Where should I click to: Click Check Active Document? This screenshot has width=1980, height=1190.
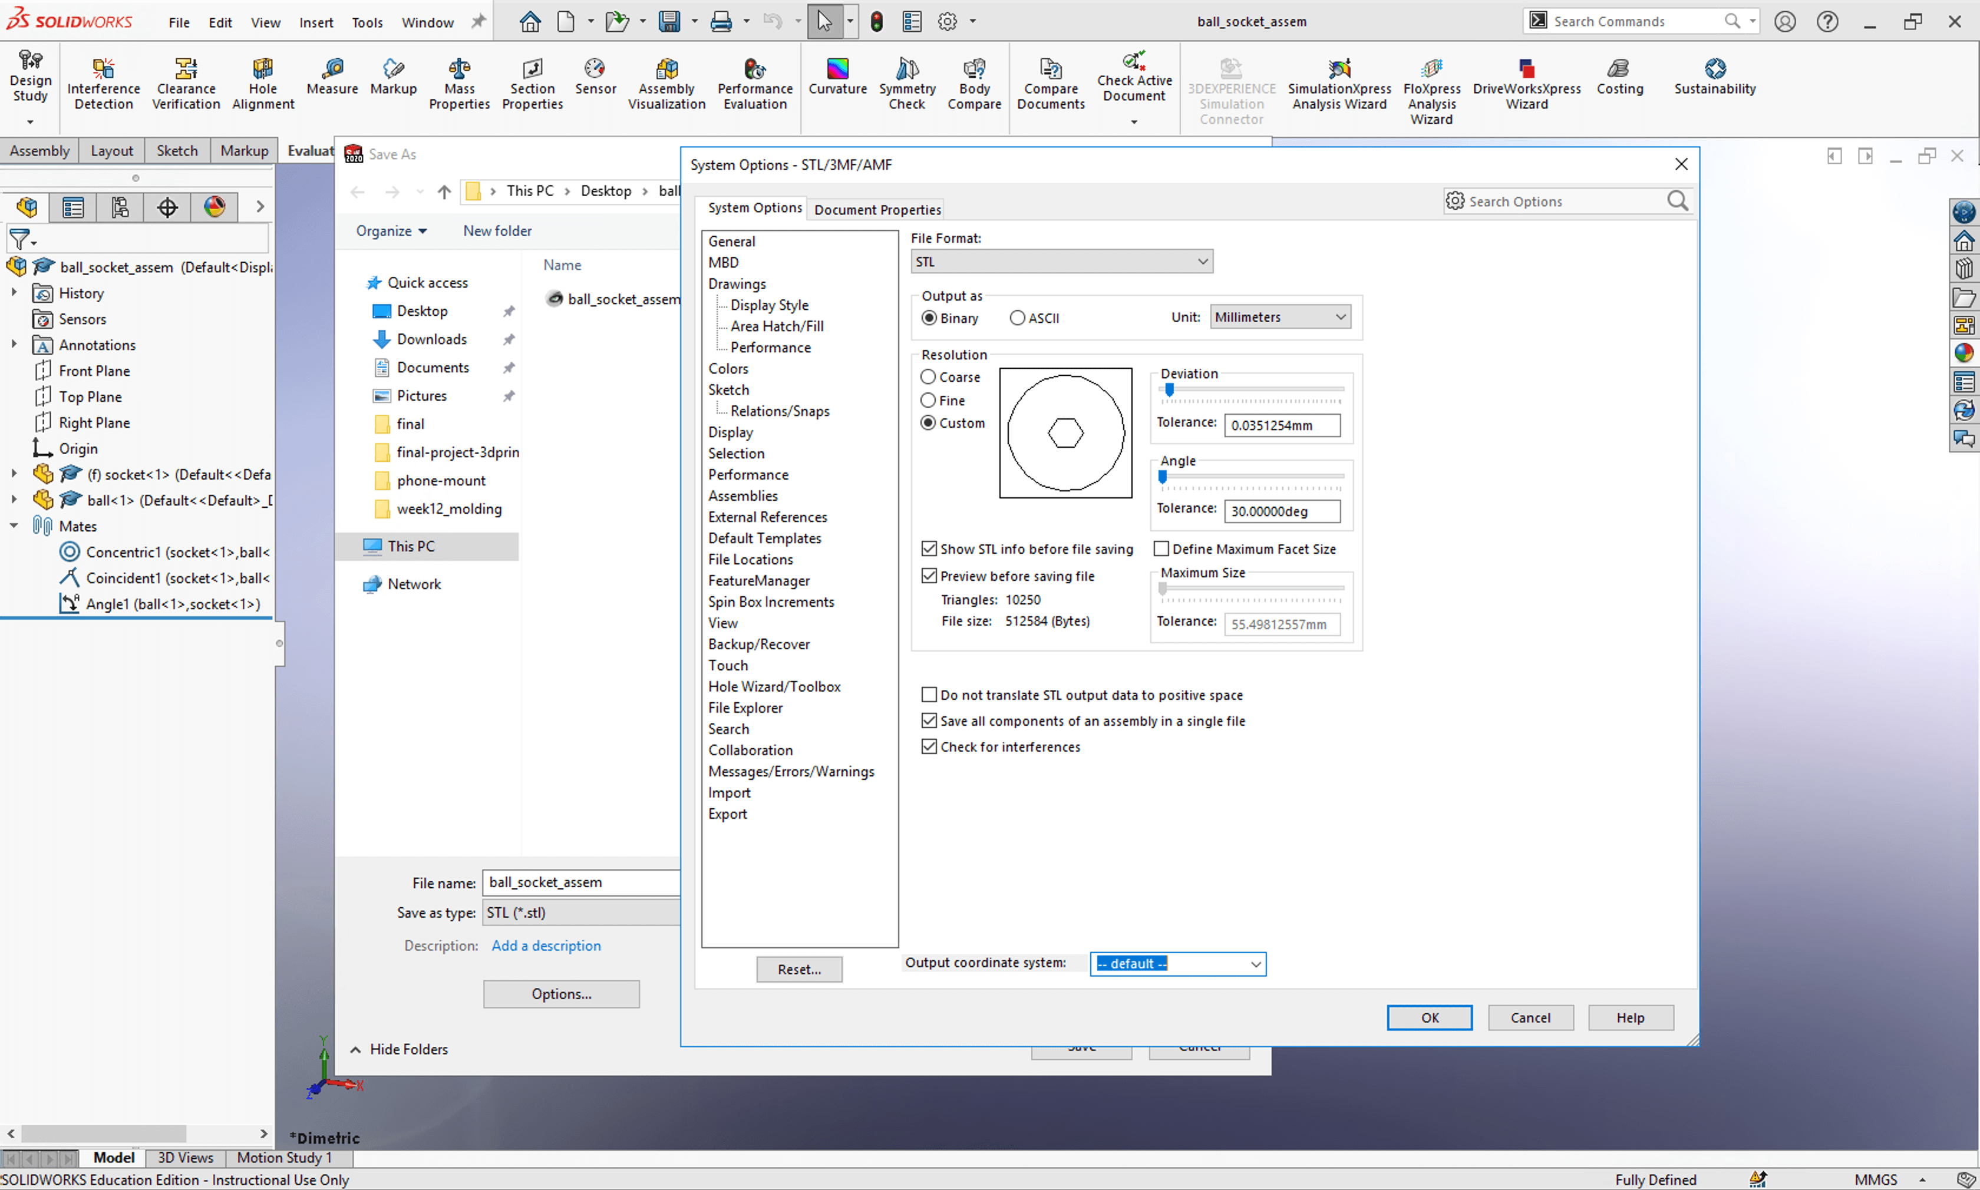pos(1134,77)
